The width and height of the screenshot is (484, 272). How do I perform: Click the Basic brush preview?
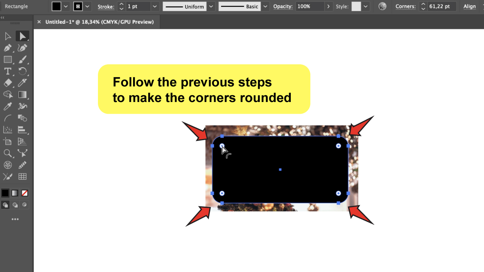(239, 6)
